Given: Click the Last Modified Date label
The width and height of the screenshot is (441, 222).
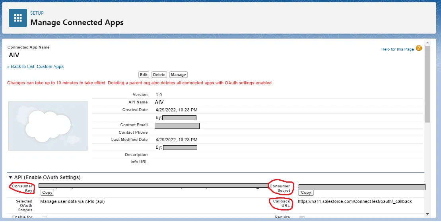Looking at the screenshot, I should (129, 140).
